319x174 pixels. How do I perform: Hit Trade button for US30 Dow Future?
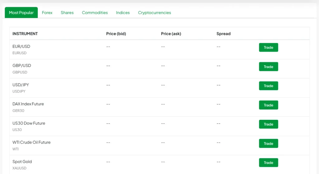point(268,124)
